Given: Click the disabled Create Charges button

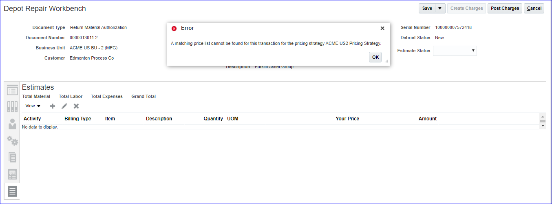Looking at the screenshot, I should (466, 8).
